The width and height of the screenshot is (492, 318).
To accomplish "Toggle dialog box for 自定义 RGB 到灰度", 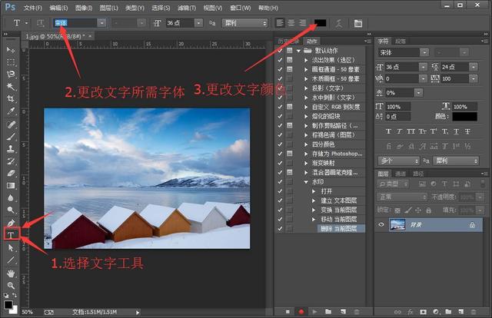I will pos(290,107).
